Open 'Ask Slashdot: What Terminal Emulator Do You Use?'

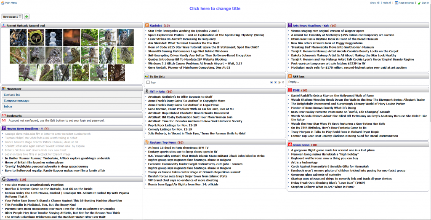pyautogui.click(x=184, y=43)
